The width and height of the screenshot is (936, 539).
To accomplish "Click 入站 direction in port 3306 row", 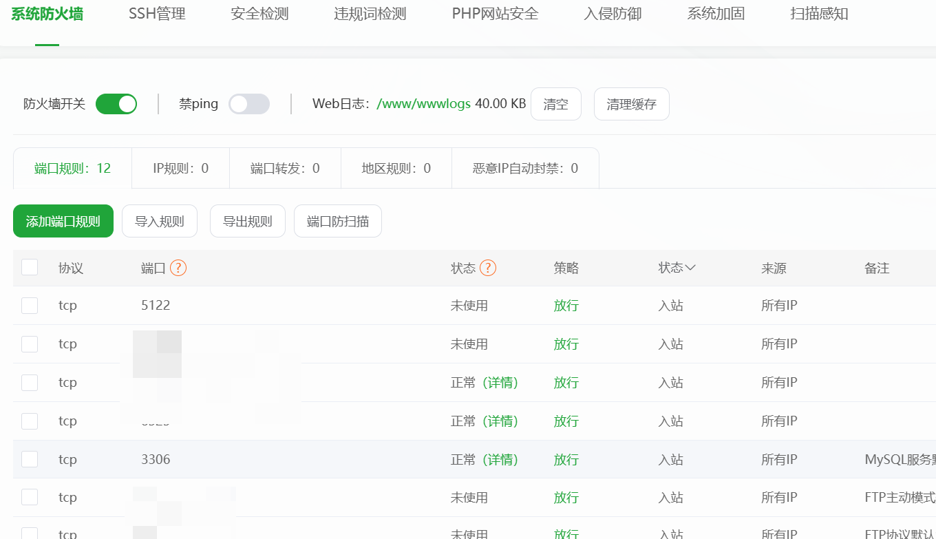I will coord(671,459).
